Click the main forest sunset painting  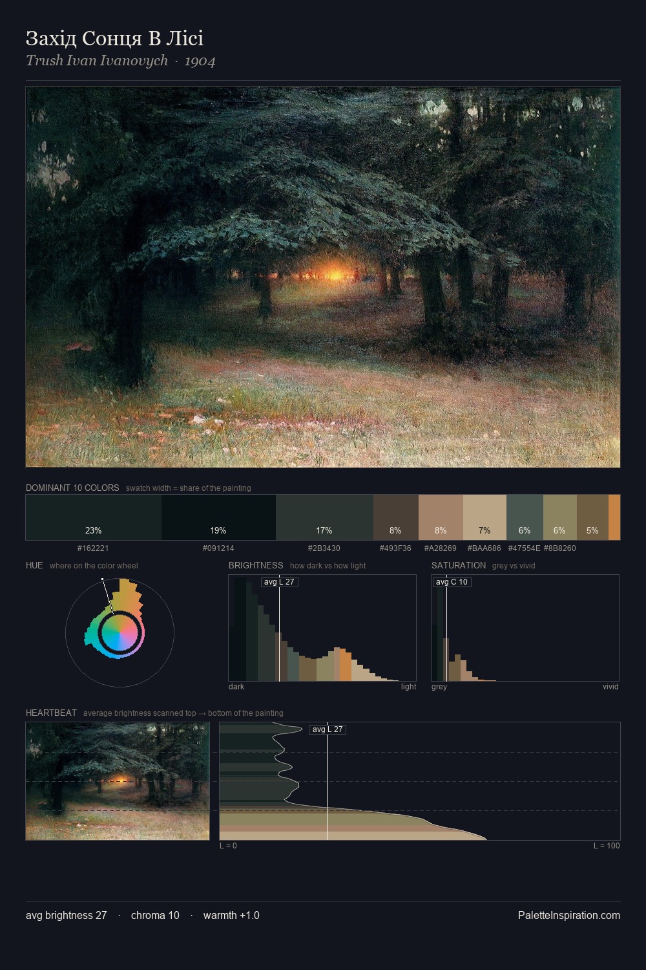323,277
